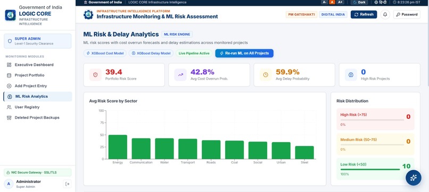Click the Medium Risk progress bar
Screen dimensions: 429x192
tap(372, 145)
